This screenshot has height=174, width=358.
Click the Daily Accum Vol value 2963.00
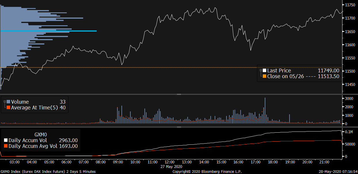(68, 140)
